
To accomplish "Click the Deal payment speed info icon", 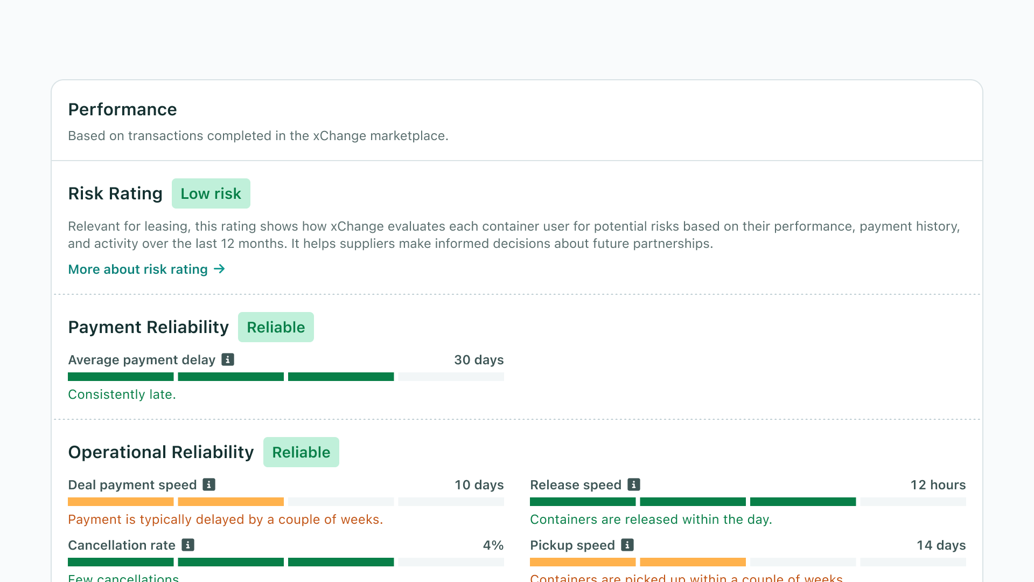I will 209,484.
